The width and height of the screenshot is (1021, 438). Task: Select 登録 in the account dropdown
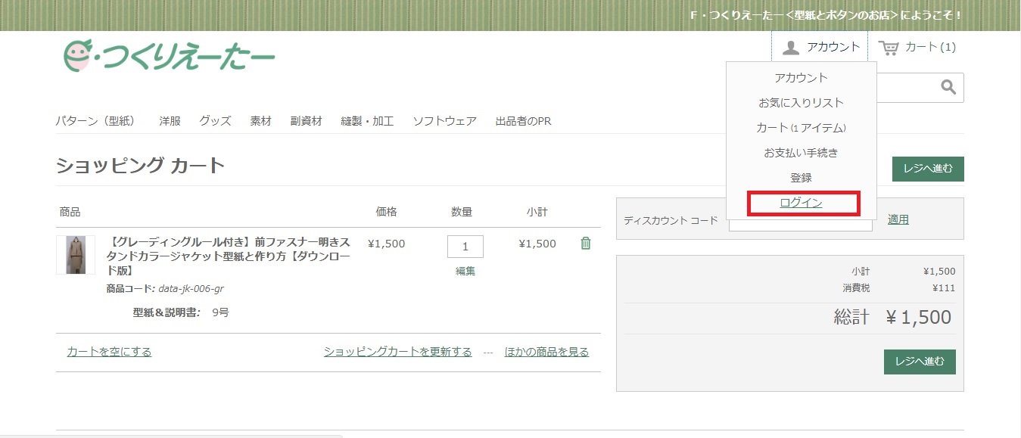coord(802,177)
